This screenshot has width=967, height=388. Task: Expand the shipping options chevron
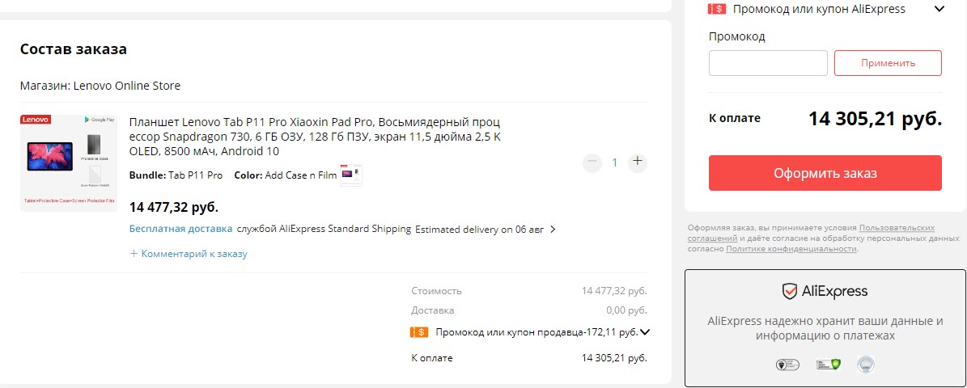(553, 230)
